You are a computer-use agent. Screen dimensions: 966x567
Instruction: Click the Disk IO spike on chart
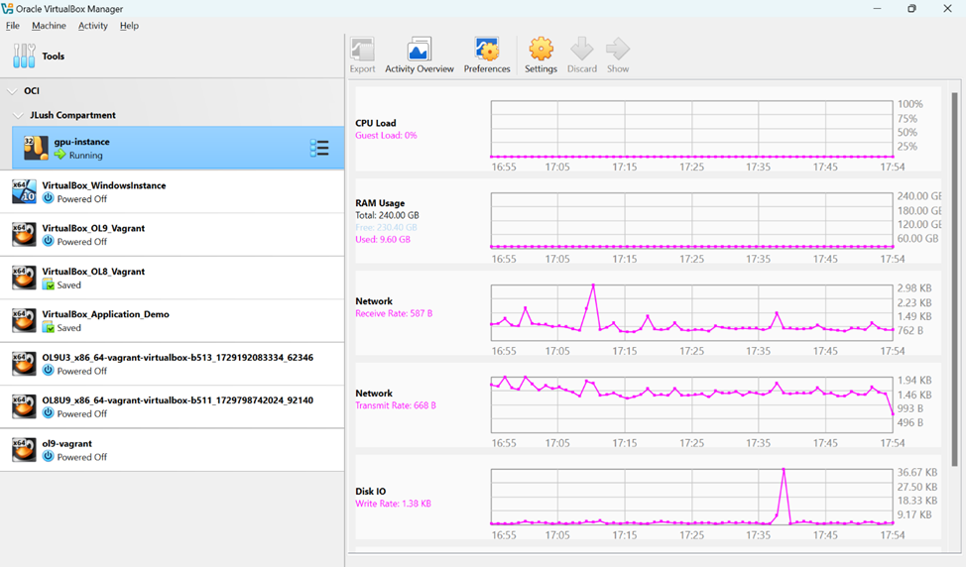pos(784,470)
